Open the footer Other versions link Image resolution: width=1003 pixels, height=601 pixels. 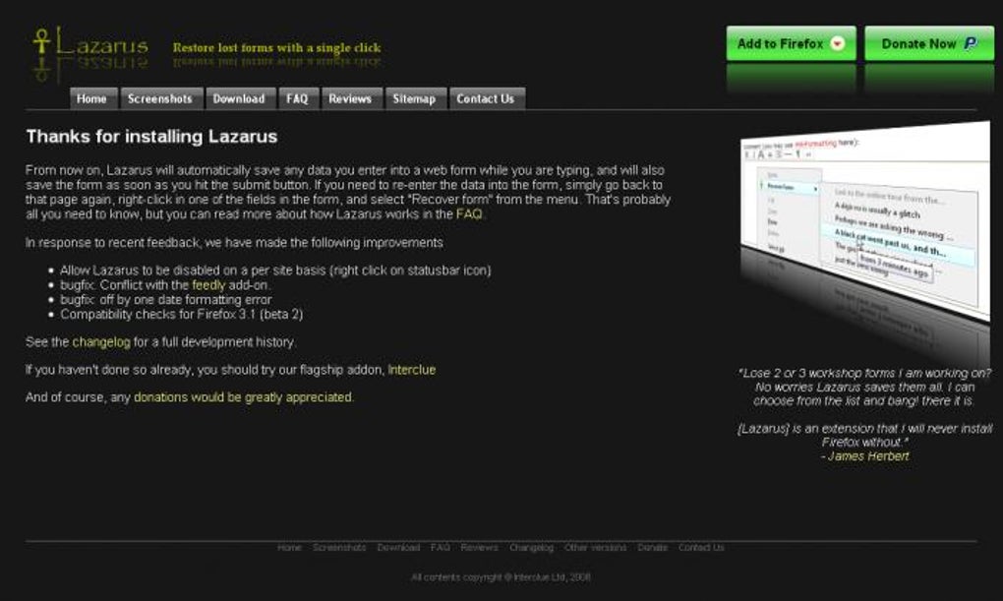[596, 548]
